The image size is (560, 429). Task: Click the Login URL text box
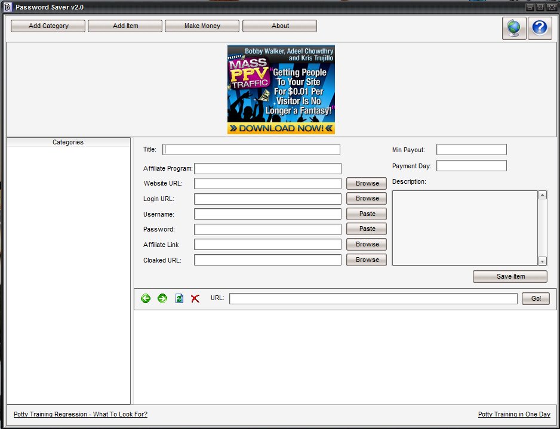(x=268, y=199)
